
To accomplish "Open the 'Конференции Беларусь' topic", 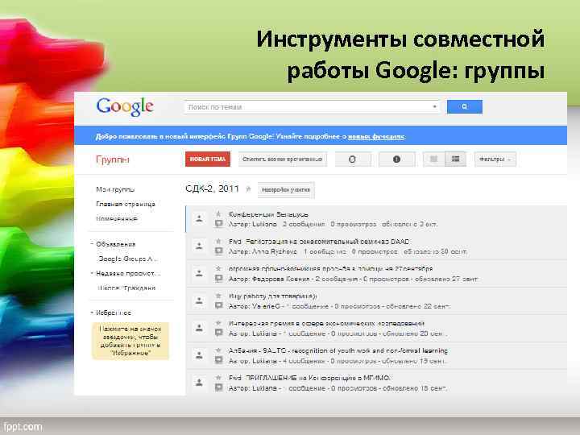I will [x=268, y=214].
